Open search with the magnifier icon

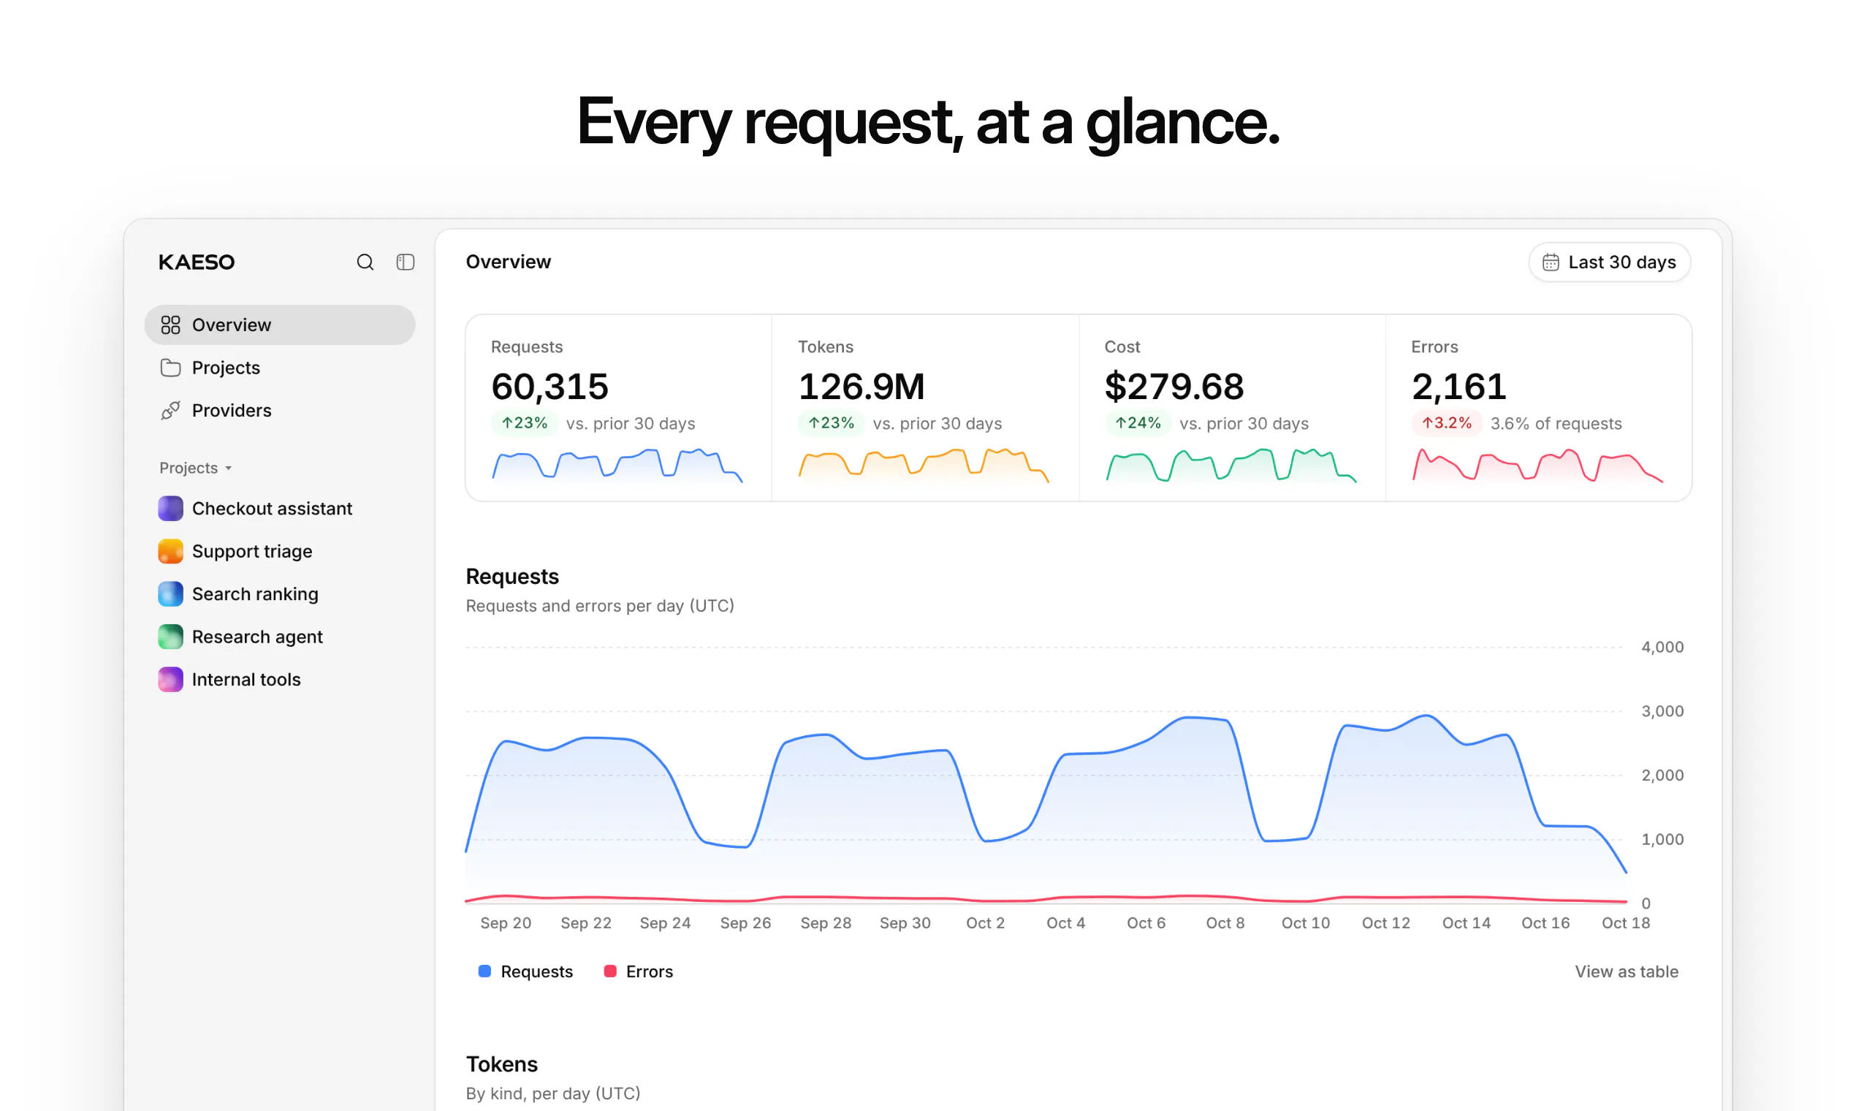point(365,262)
